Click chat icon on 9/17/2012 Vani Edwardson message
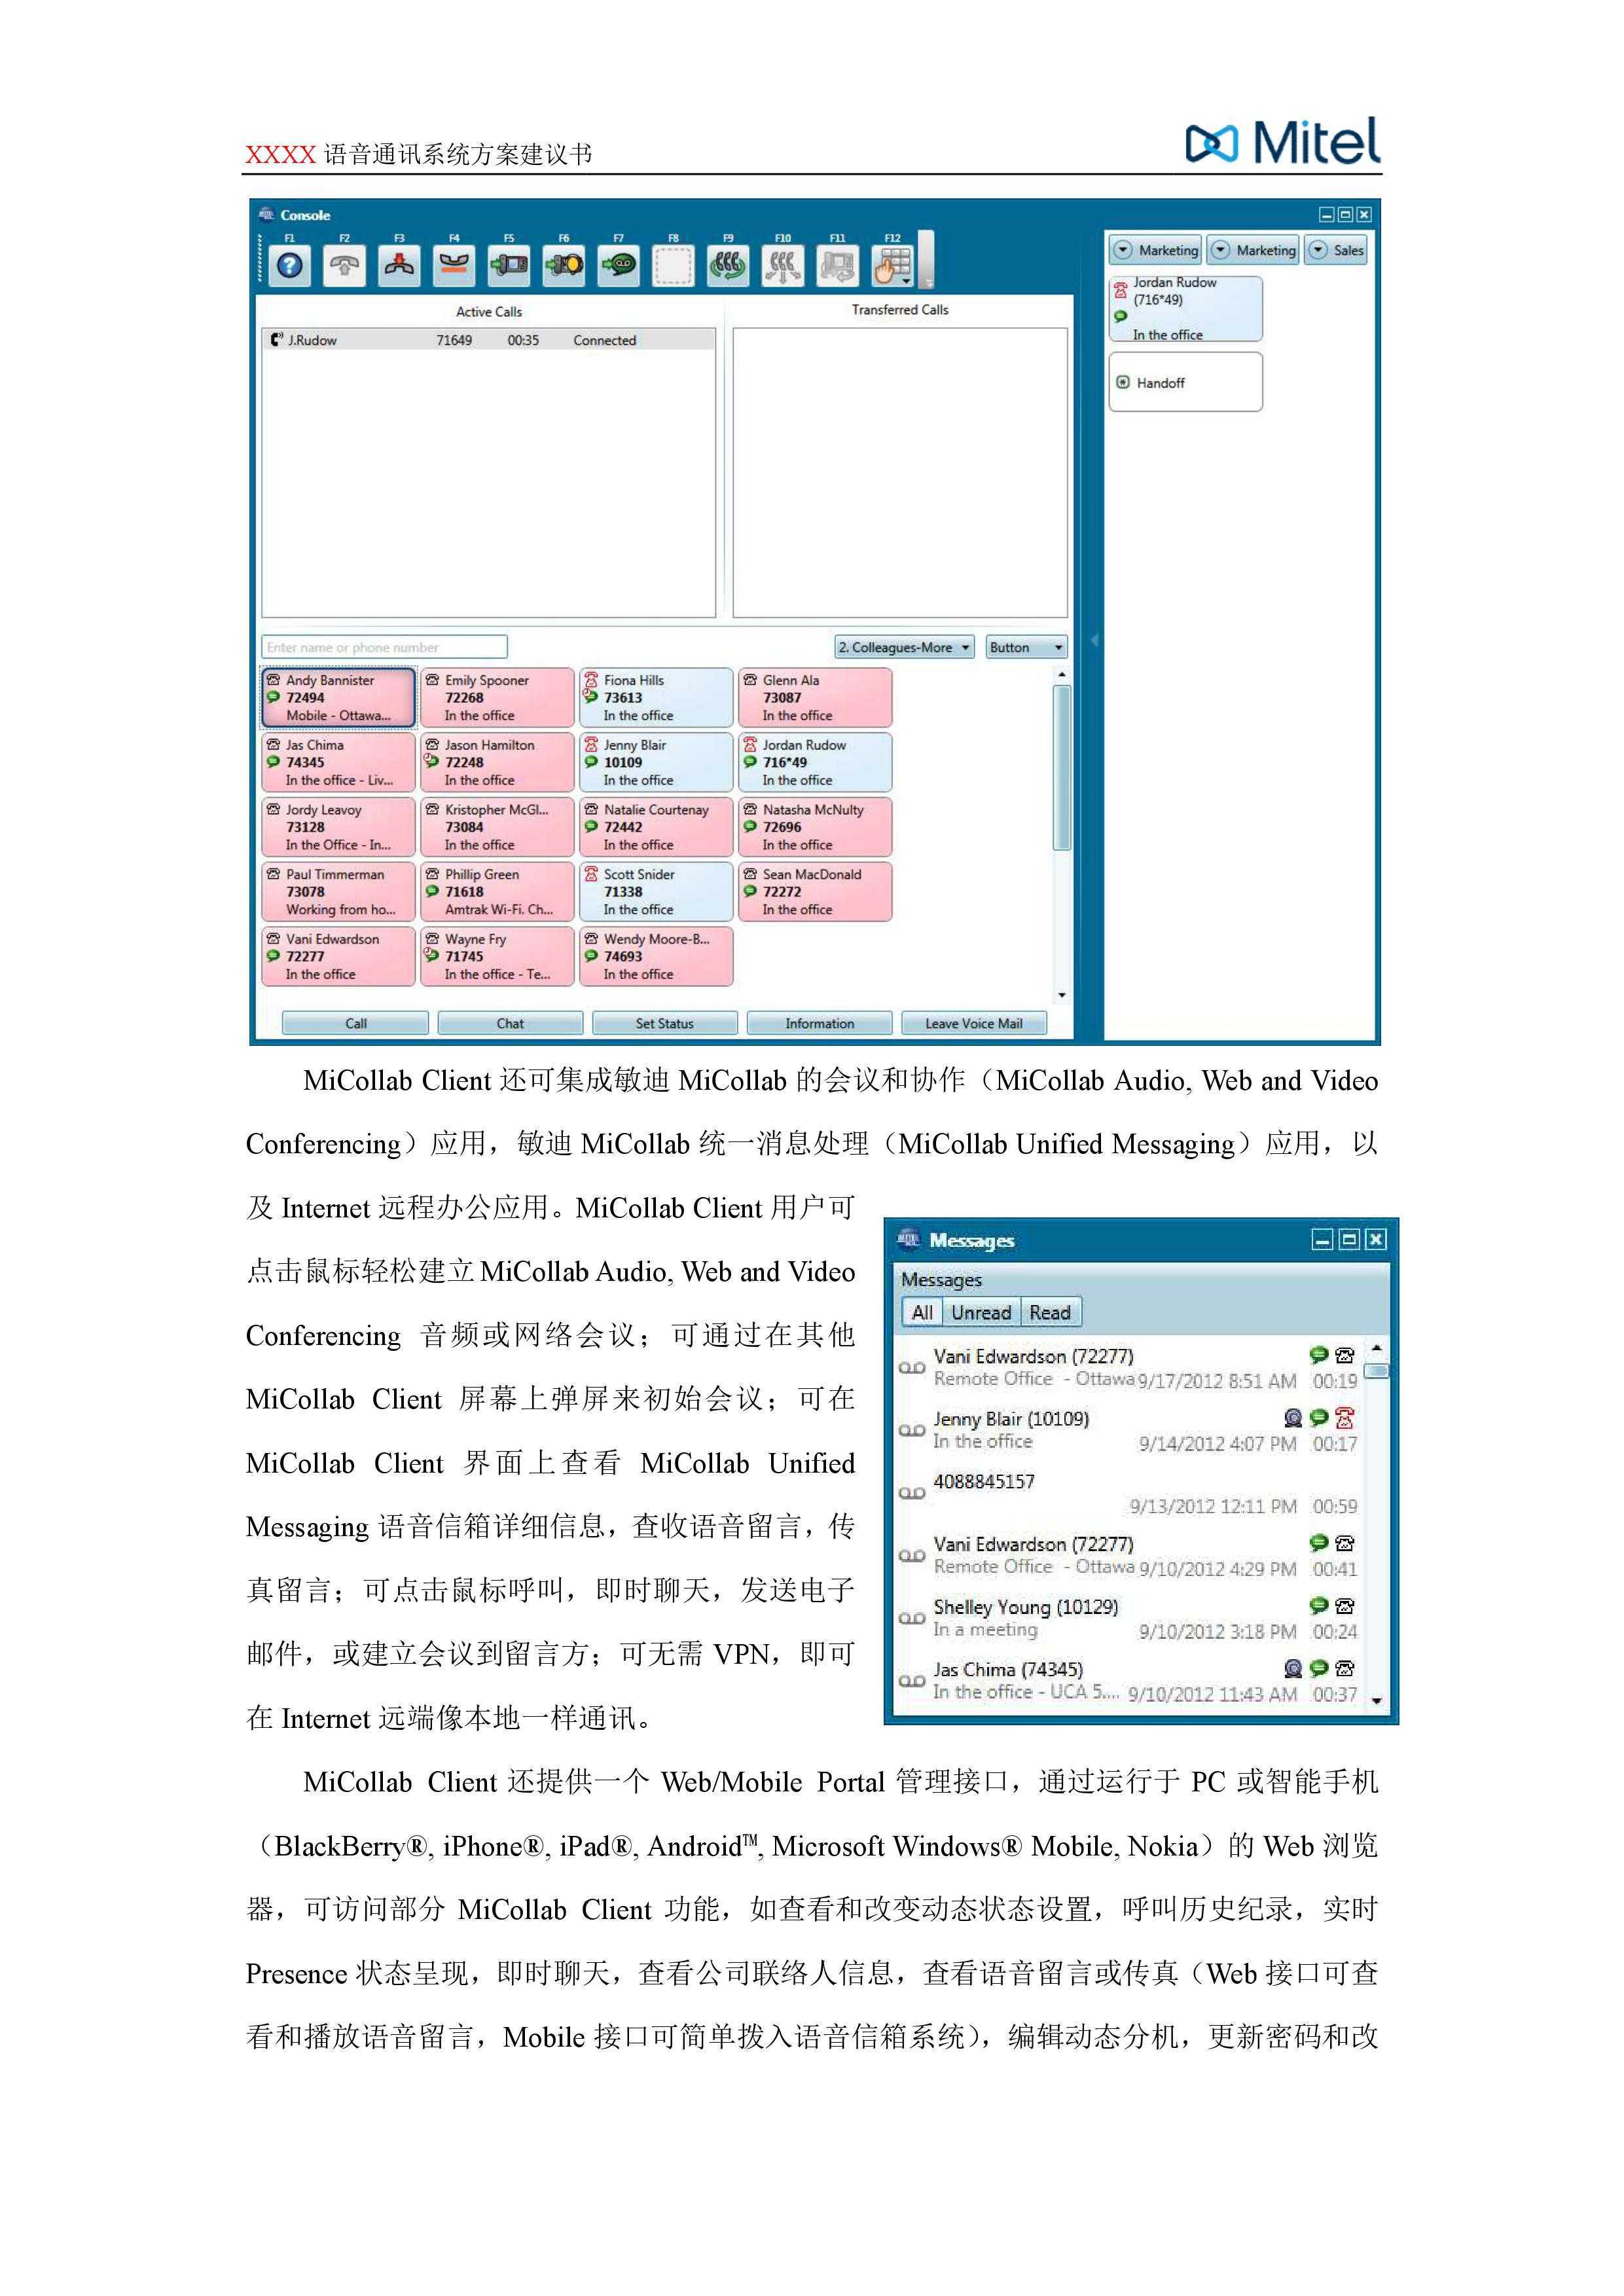This screenshot has height=2296, width=1624. point(1319,1355)
